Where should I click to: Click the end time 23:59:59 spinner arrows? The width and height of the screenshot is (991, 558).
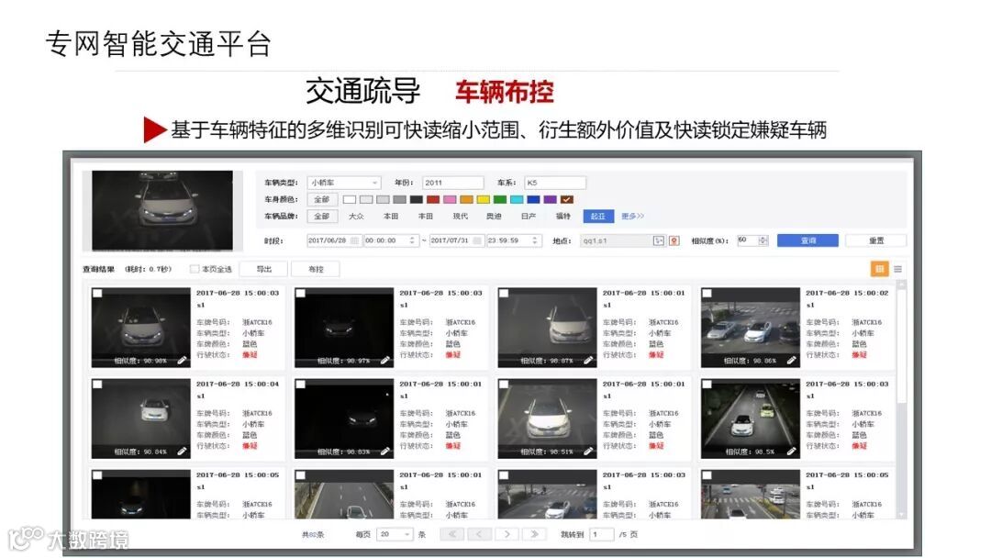coord(535,240)
